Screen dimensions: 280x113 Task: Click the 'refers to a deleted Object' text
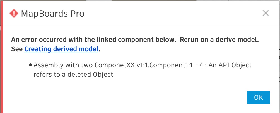pyautogui.click(x=73, y=75)
